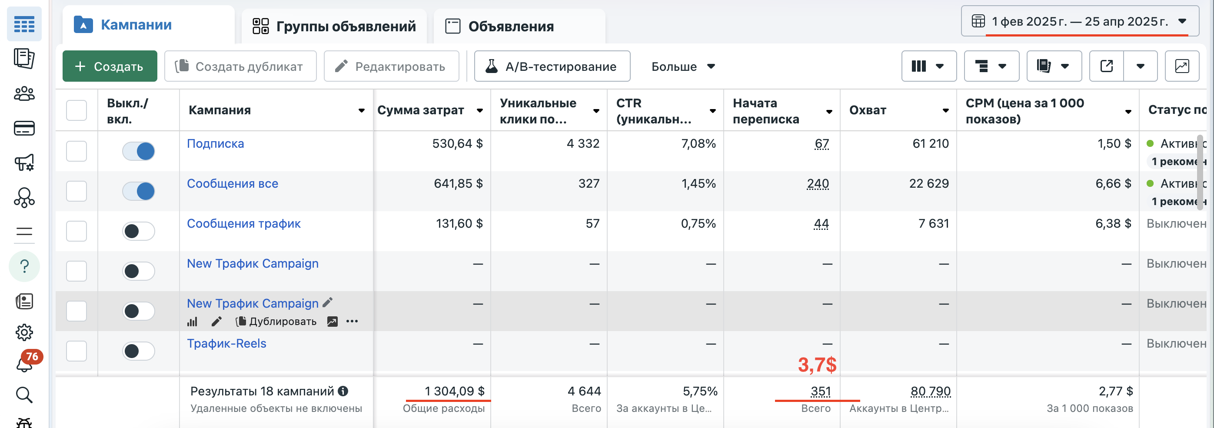Open Billing and payments sidebar icon

24,128
